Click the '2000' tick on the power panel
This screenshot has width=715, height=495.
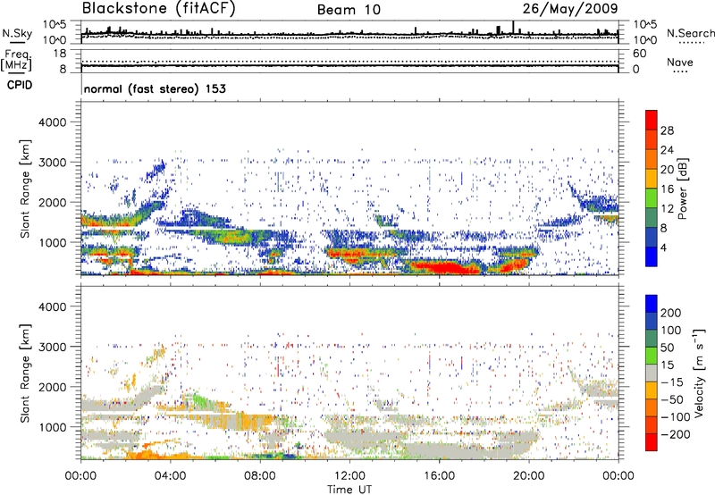[52, 202]
